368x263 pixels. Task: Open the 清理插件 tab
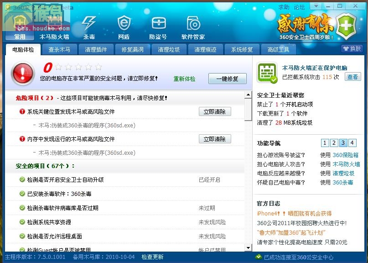[x=96, y=50]
